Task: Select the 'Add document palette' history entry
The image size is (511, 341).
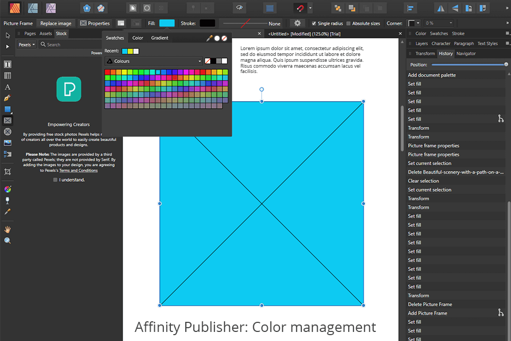Action: tap(456, 75)
